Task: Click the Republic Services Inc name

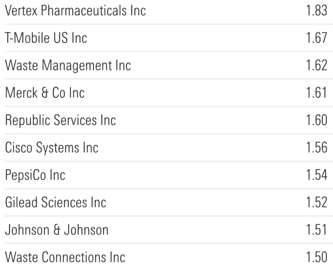Action: tap(60, 120)
